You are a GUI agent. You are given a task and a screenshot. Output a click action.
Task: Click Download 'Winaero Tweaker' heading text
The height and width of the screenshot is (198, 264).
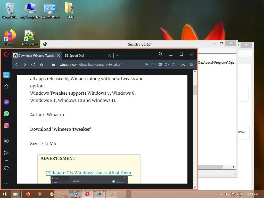(61, 129)
